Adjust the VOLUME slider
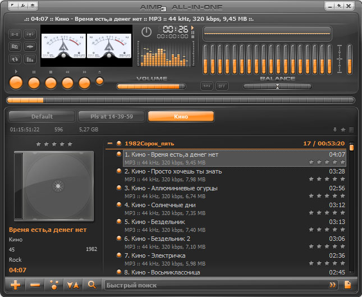 [x=151, y=86]
